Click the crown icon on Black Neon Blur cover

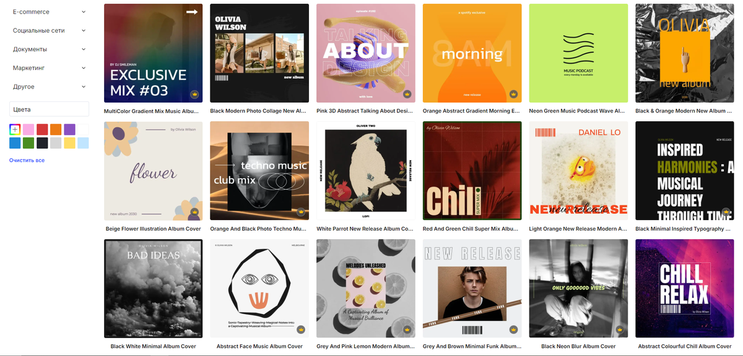(x=619, y=329)
